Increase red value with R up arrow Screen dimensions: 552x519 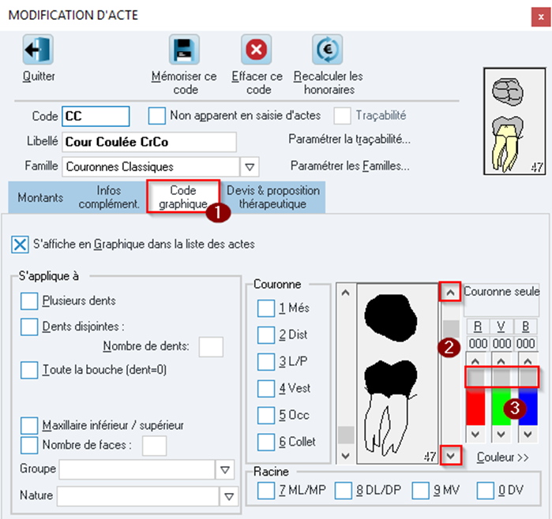475,360
